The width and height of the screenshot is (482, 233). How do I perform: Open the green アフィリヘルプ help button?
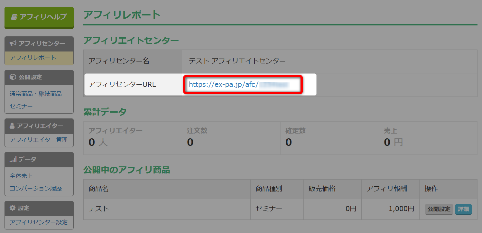click(39, 17)
